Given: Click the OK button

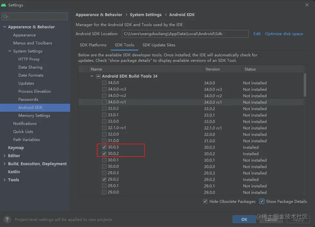Looking at the screenshot, I should [x=244, y=219].
